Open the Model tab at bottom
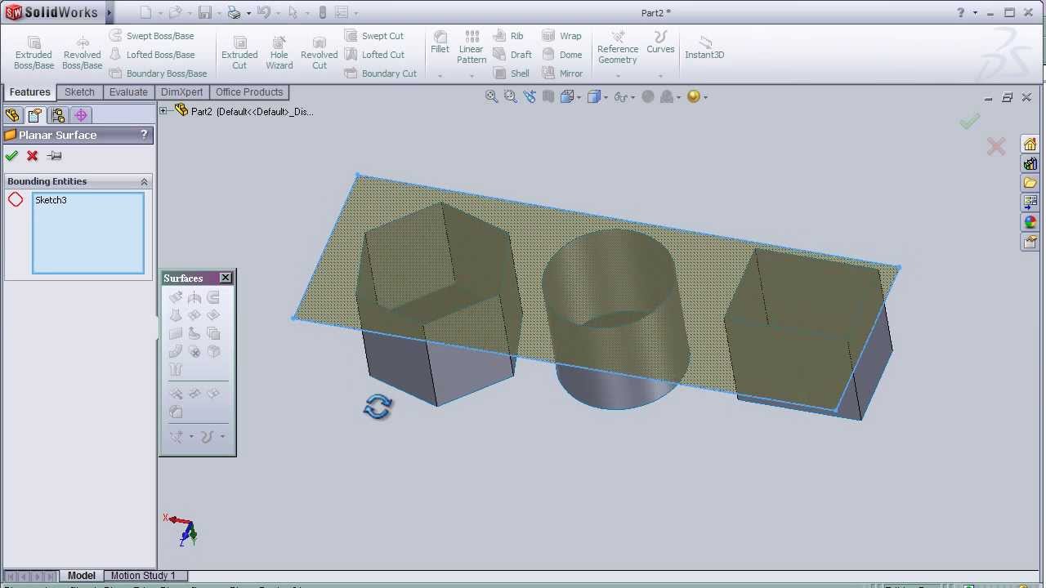This screenshot has height=588, width=1046. tap(81, 576)
